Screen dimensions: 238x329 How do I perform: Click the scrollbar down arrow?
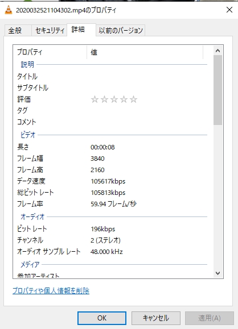218,273
